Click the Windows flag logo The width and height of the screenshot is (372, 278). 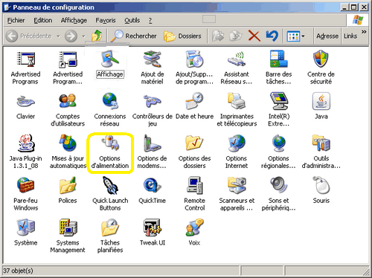[x=358, y=20]
